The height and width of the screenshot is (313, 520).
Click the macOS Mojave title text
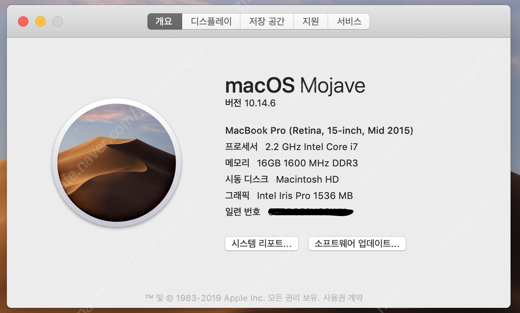pos(295,86)
